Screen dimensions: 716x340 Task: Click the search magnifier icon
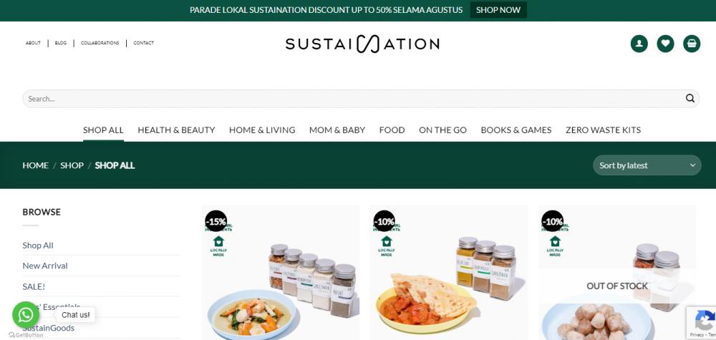click(690, 99)
